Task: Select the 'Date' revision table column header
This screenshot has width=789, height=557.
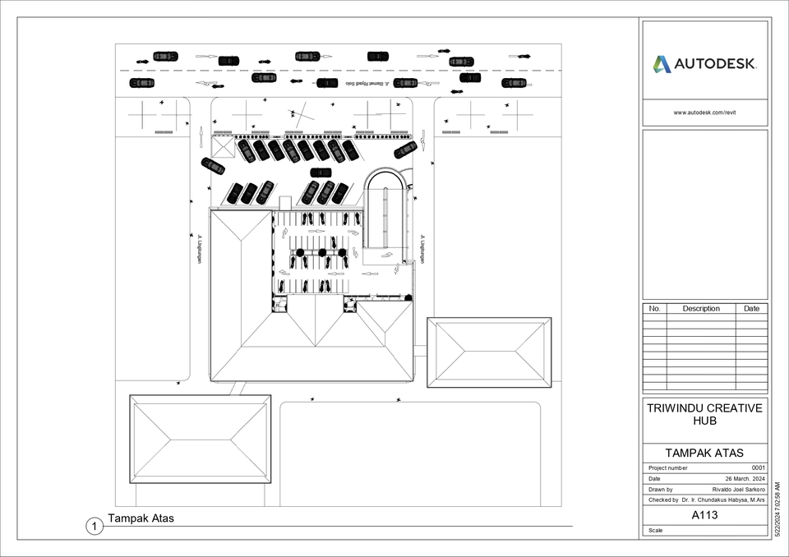Action: [751, 308]
